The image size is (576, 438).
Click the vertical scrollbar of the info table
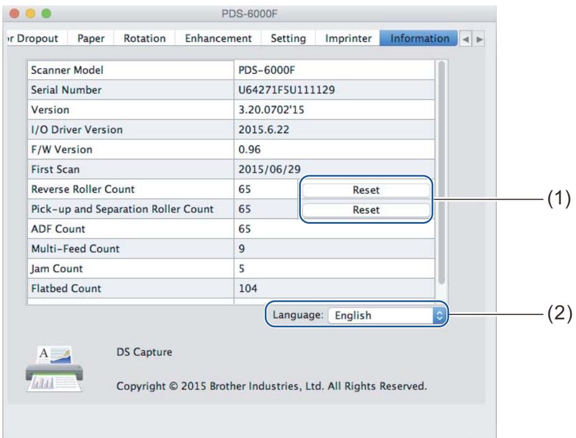(441, 173)
